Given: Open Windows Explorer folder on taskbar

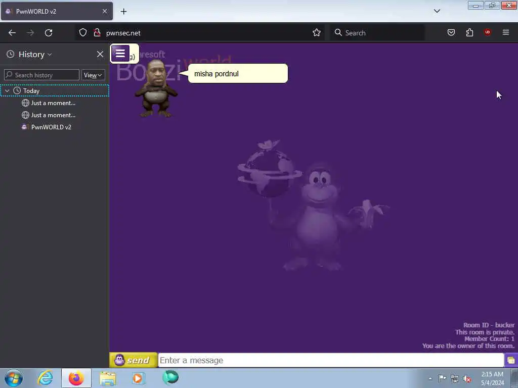Looking at the screenshot, I should (x=108, y=378).
